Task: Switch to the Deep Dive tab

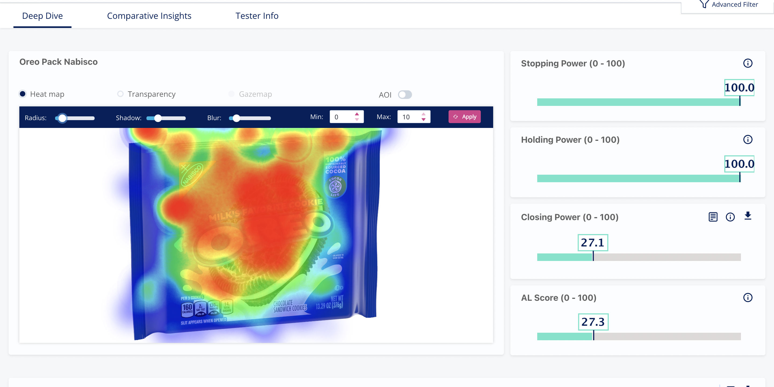Action: point(42,16)
